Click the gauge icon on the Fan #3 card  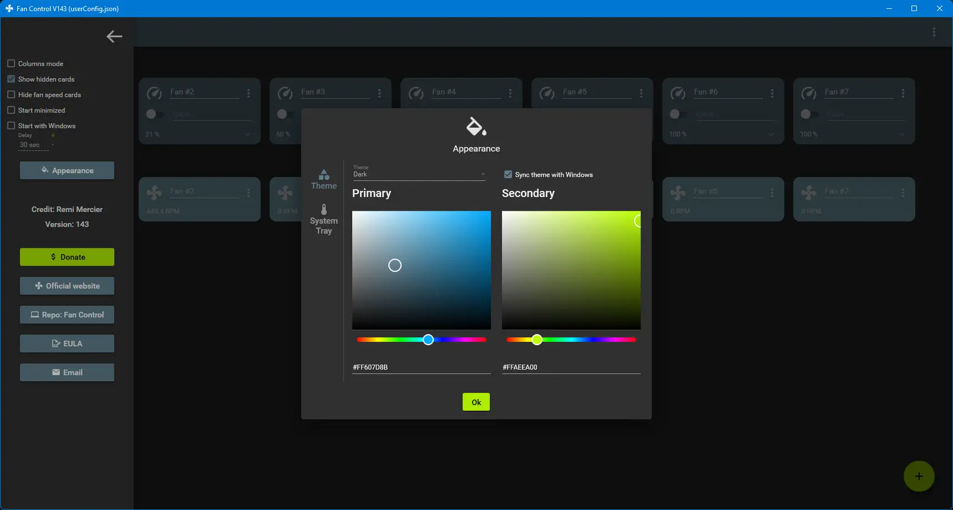pyautogui.click(x=285, y=93)
